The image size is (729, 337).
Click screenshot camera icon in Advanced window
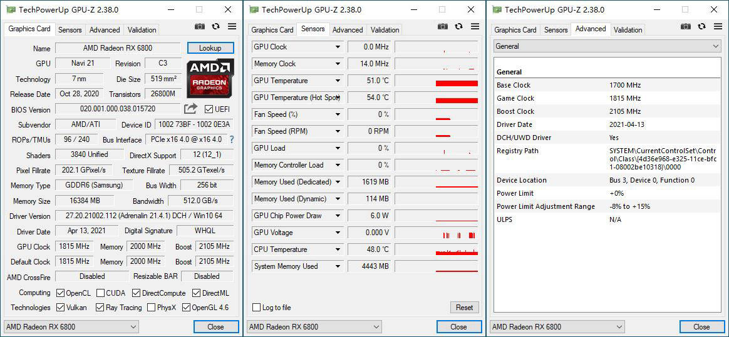[x=686, y=26]
